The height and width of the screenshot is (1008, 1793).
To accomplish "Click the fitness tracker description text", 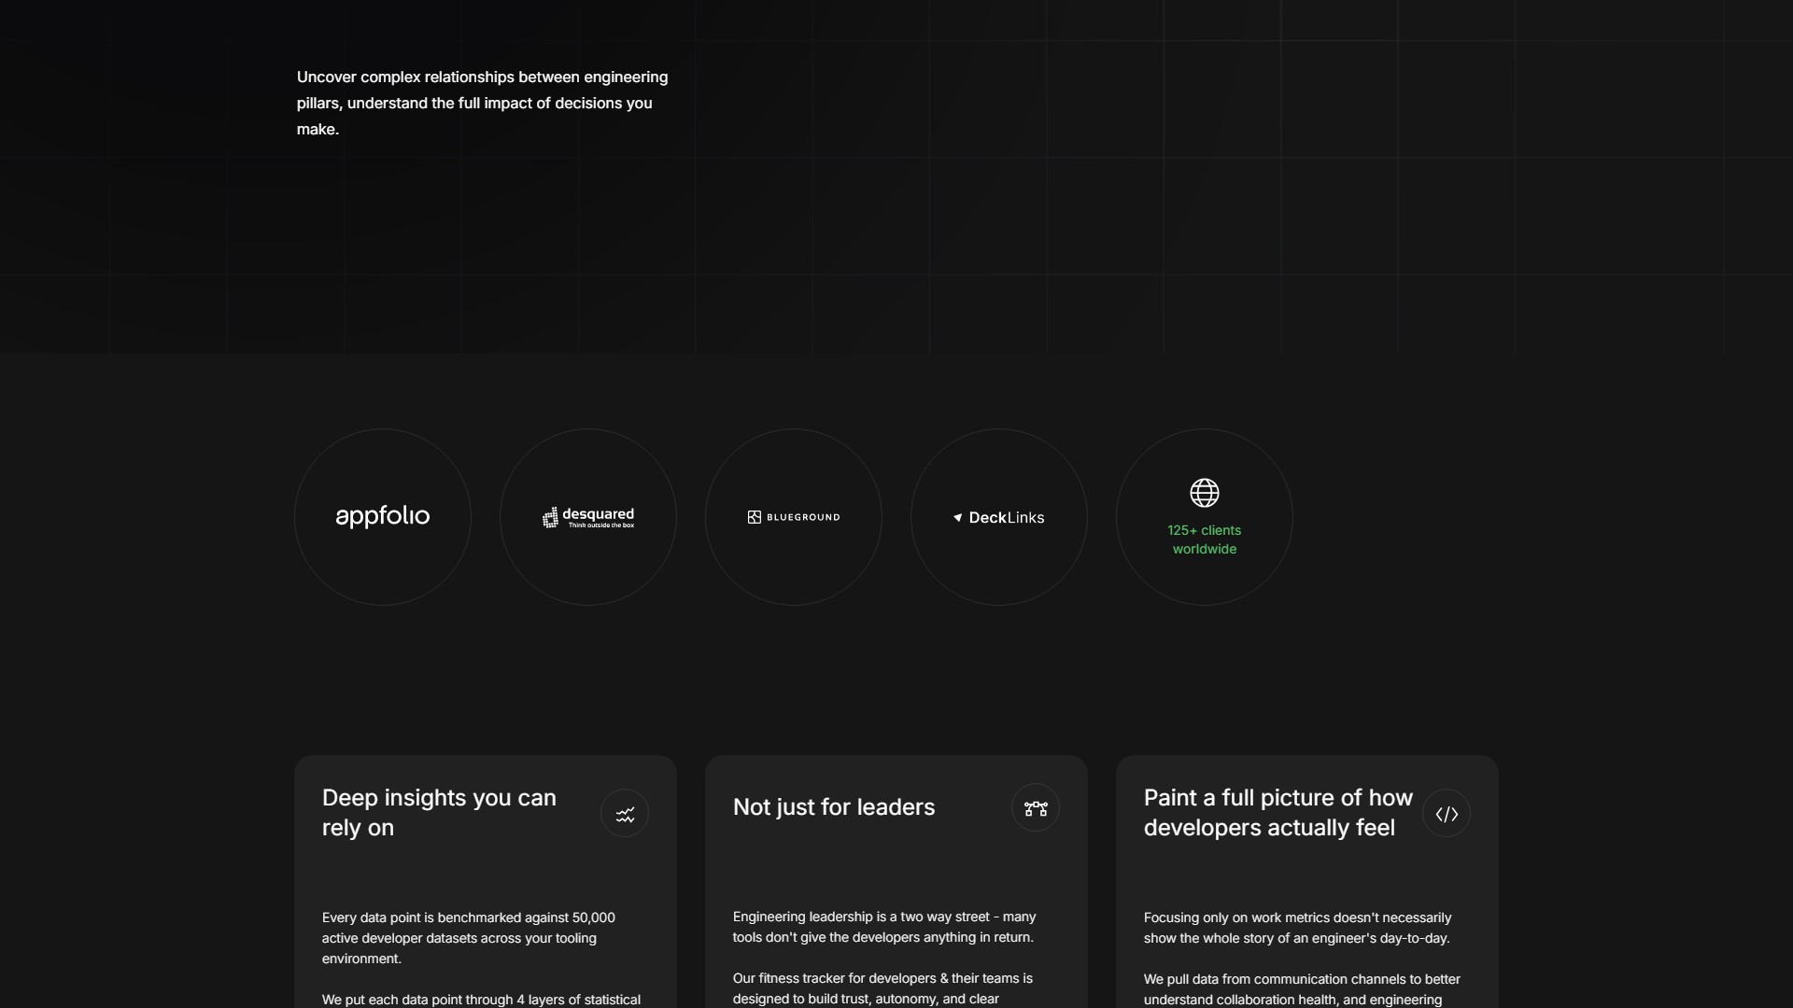I will (x=882, y=987).
